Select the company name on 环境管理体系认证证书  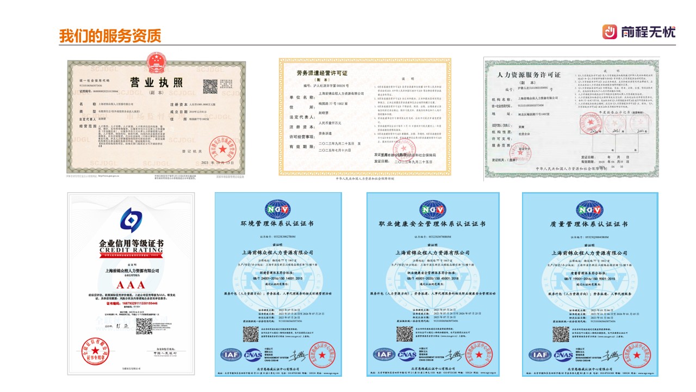(x=278, y=253)
